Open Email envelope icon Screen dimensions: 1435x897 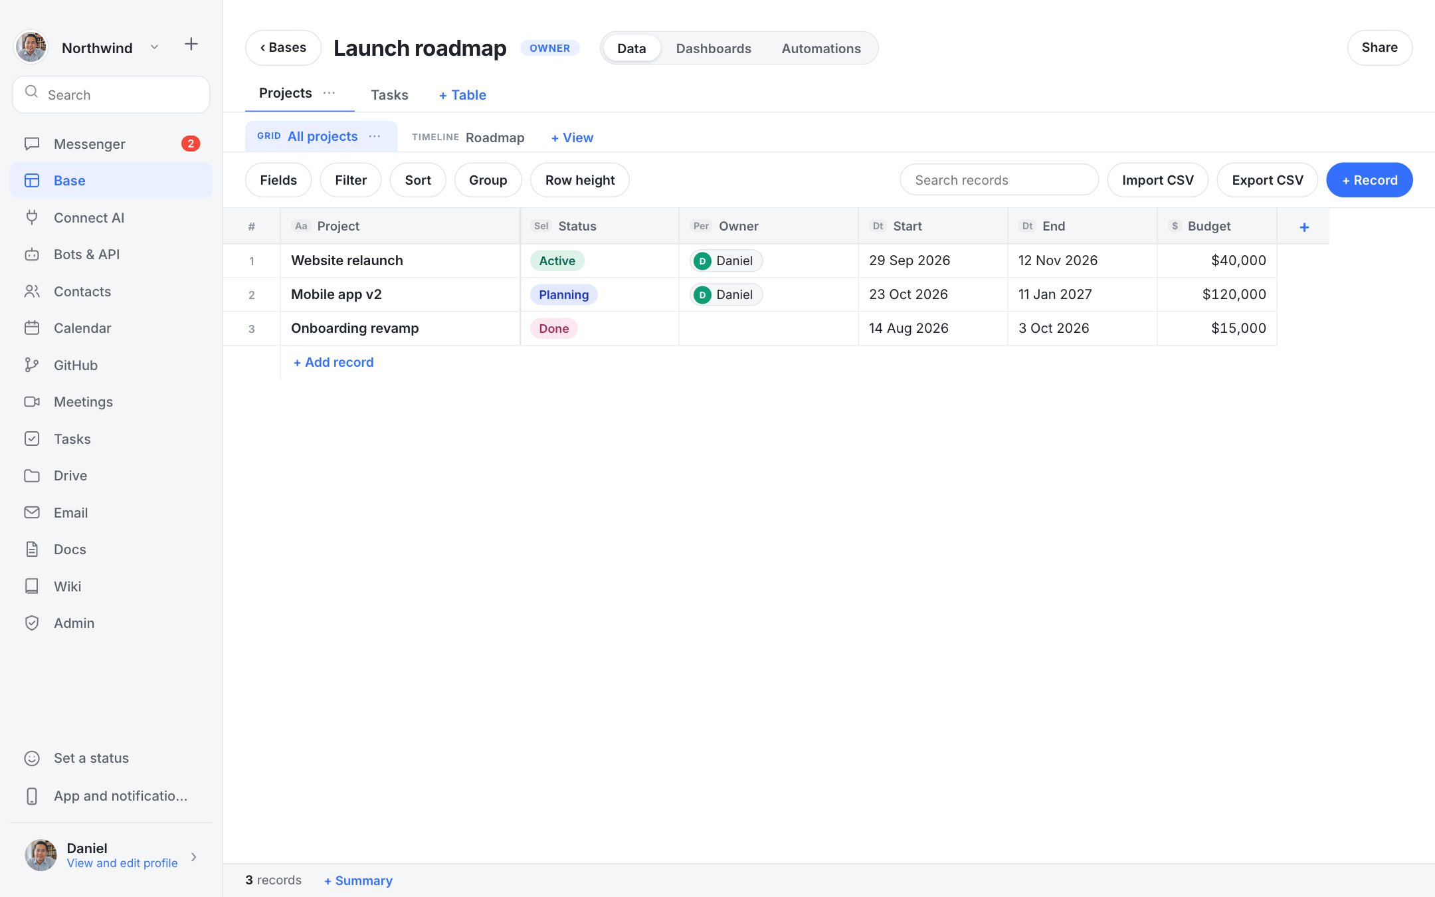click(32, 512)
